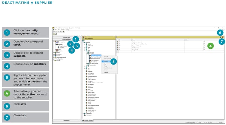Image resolution: width=226 pixels, height=125 pixels.
Task: Click the Show Inactive icon in the yellow panel
Action: (x=83, y=37)
